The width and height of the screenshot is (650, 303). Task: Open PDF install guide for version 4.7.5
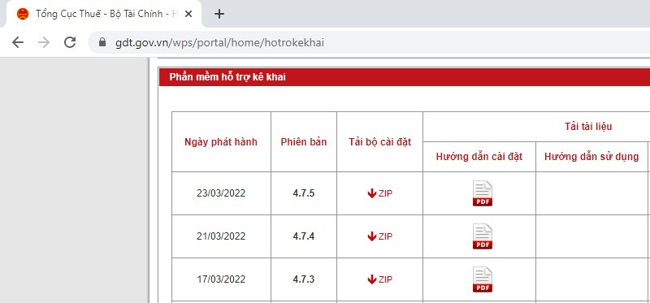point(483,193)
